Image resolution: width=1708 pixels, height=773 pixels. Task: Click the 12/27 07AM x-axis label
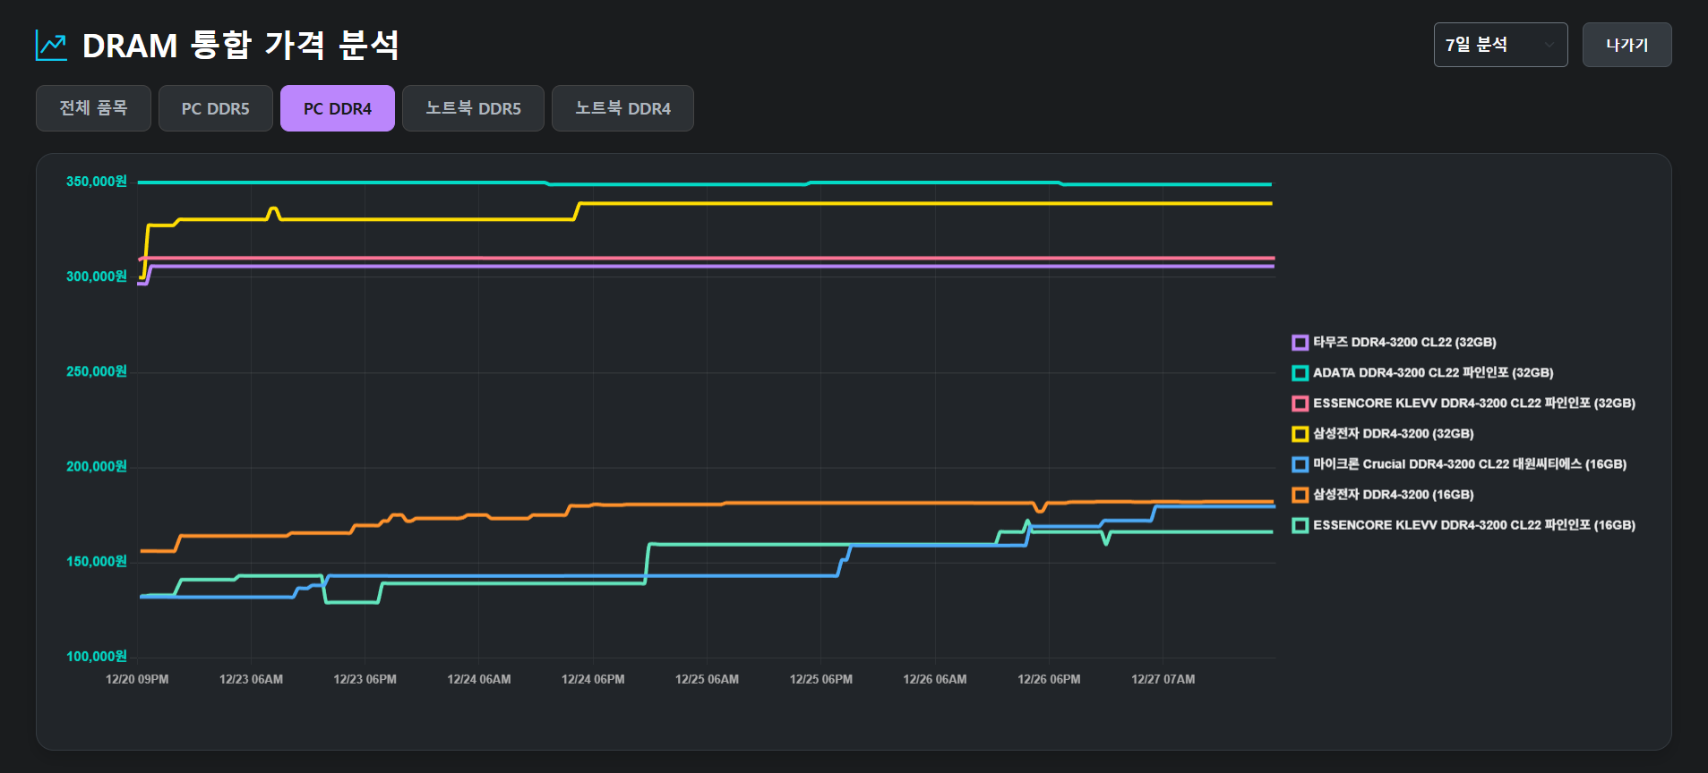(1163, 679)
